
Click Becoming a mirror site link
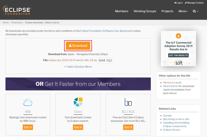[x=176, y=119]
